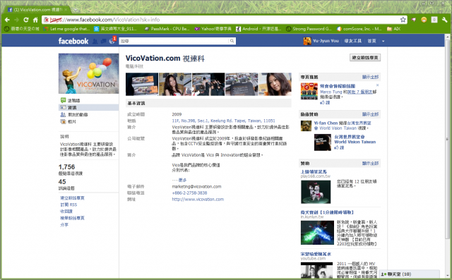
Task: Open the chat bar showing (10)
Action: click(x=410, y=274)
